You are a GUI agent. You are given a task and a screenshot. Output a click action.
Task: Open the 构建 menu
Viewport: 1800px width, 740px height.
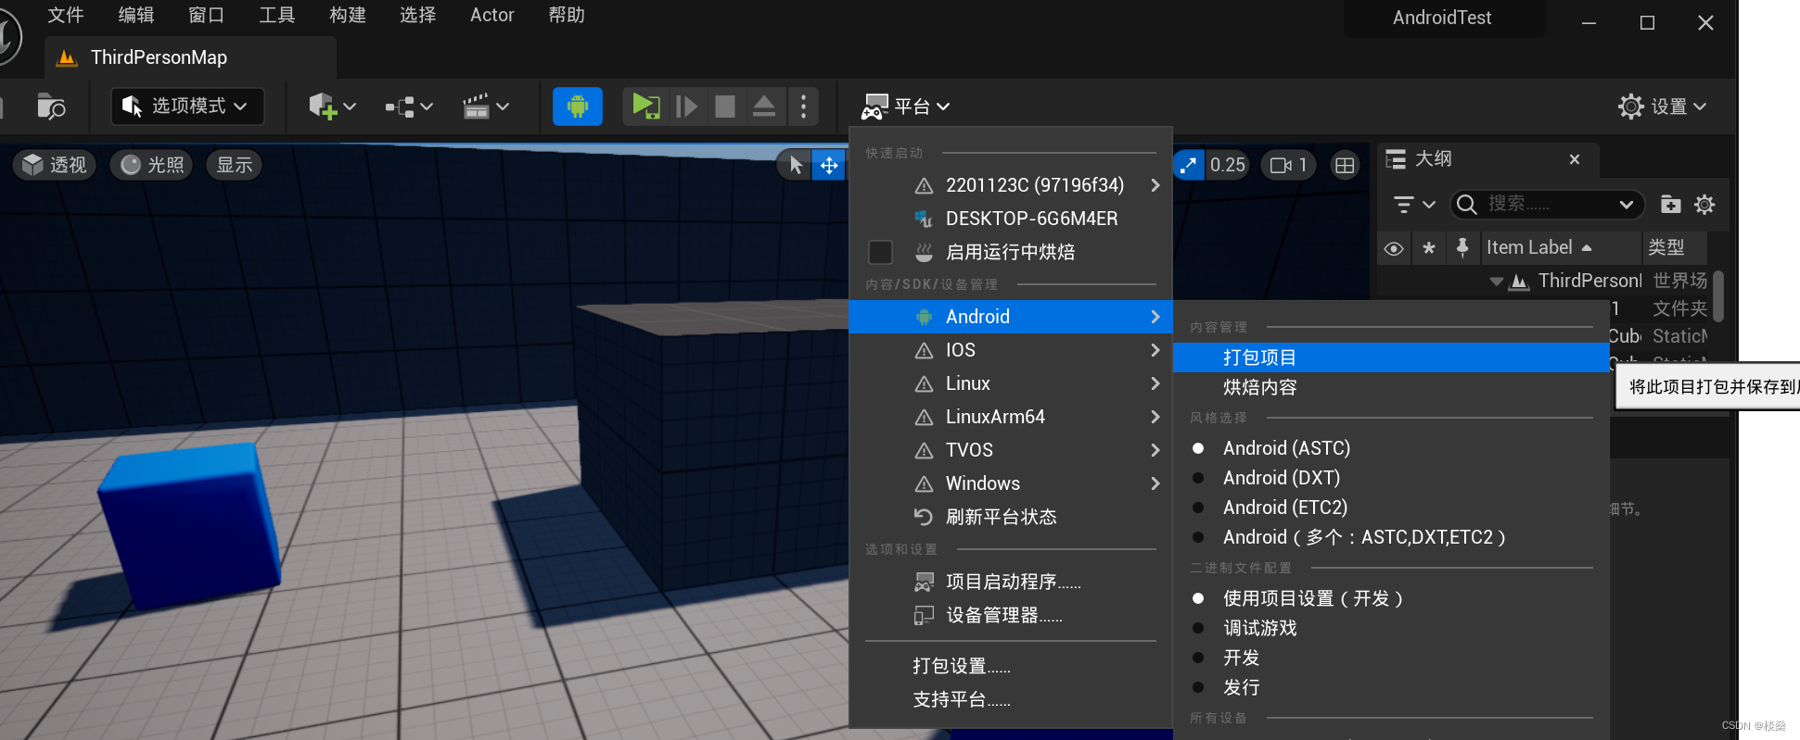coord(348,15)
